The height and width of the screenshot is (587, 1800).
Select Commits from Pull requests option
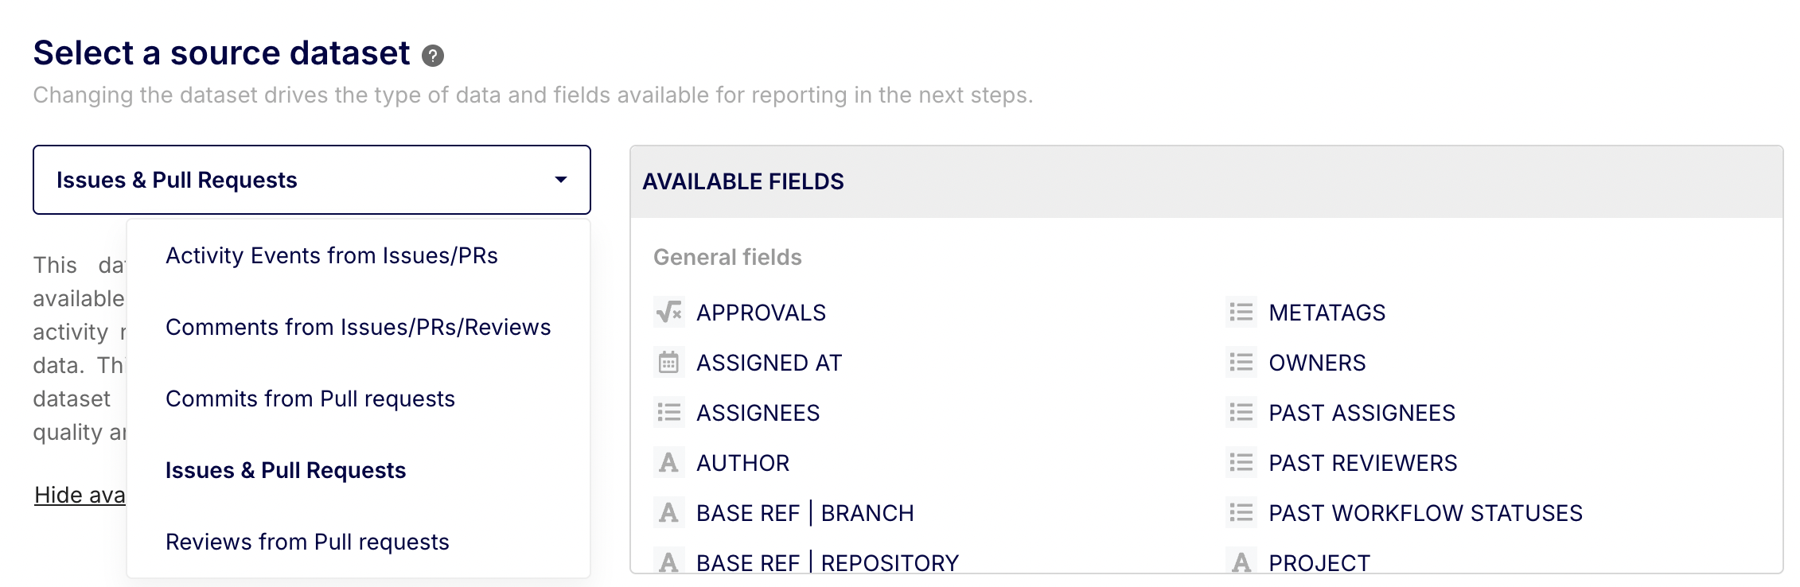click(x=310, y=398)
